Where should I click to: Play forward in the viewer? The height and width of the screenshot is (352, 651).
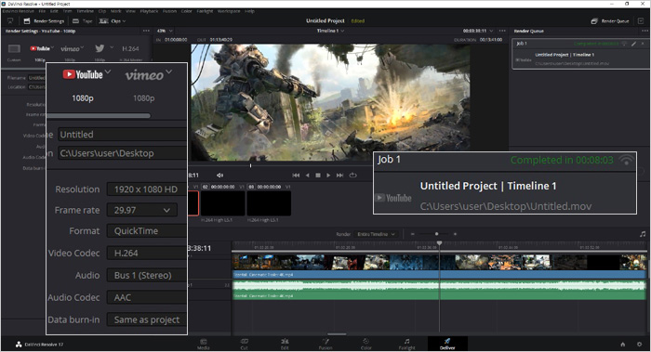(328, 176)
